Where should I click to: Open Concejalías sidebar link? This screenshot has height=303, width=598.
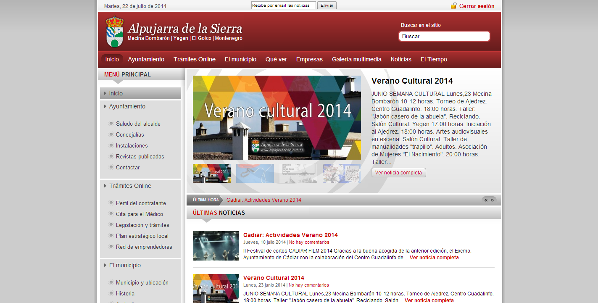point(130,134)
